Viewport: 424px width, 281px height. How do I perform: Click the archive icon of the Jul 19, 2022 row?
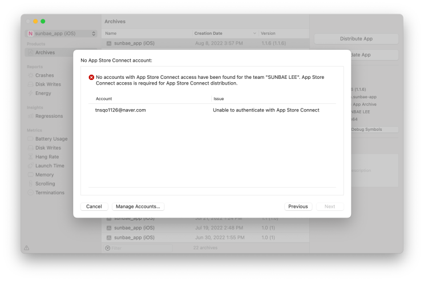(109, 228)
